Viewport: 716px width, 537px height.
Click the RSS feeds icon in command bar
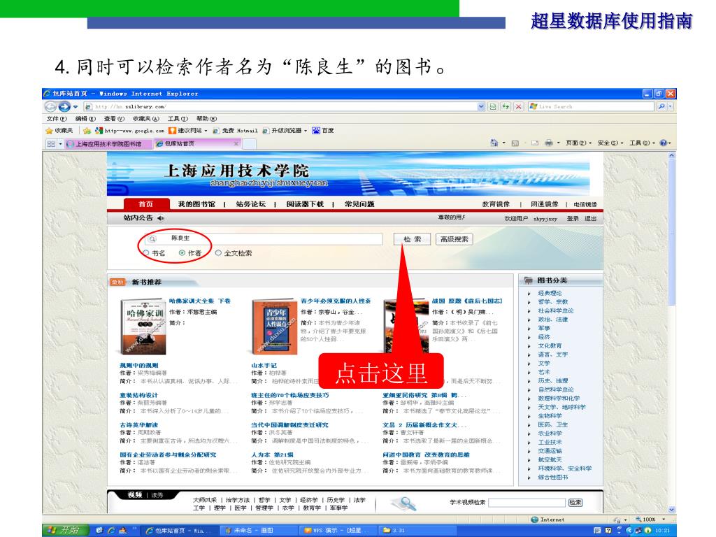(x=515, y=143)
